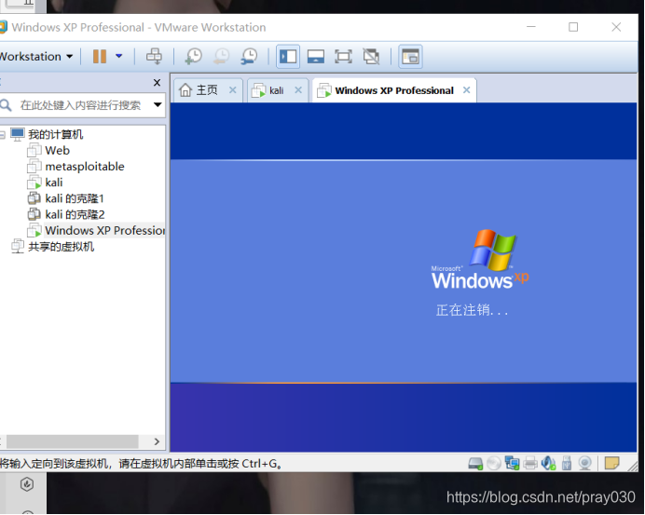Switch to the 主页 tab

click(x=207, y=90)
